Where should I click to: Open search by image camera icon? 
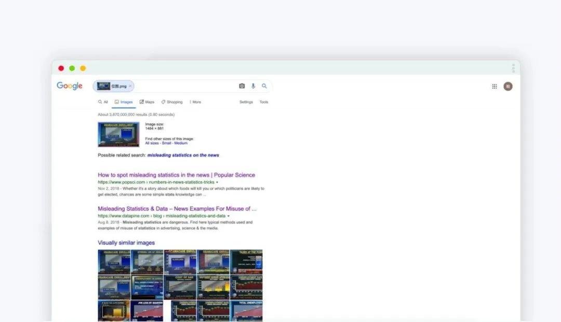click(242, 86)
